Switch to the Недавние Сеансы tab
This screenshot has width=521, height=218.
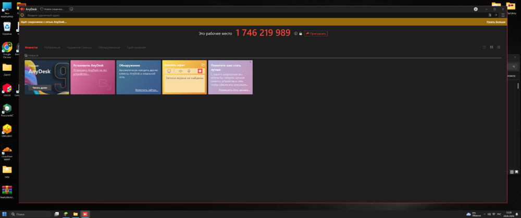[79, 47]
